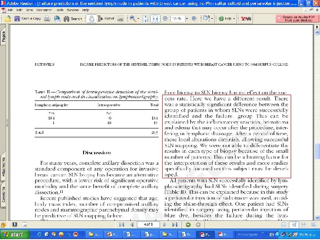Toggle the Fit Page view button
The image size is (320, 240).
(x=145, y=19)
